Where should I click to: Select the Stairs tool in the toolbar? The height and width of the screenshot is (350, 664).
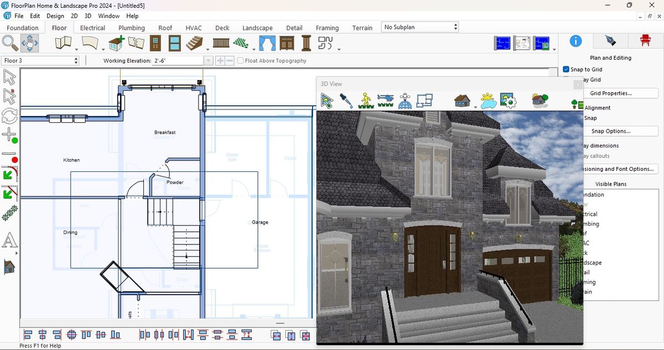(x=194, y=42)
